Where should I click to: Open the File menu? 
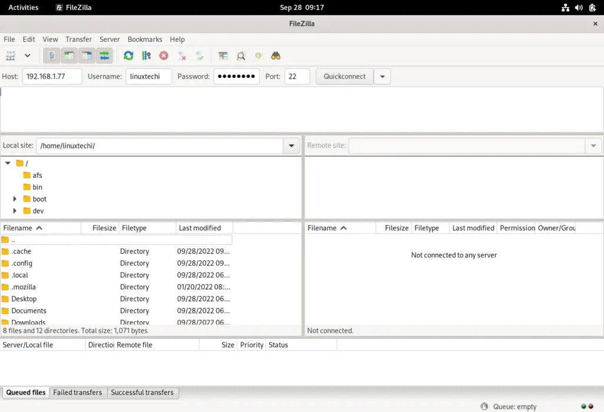point(9,40)
